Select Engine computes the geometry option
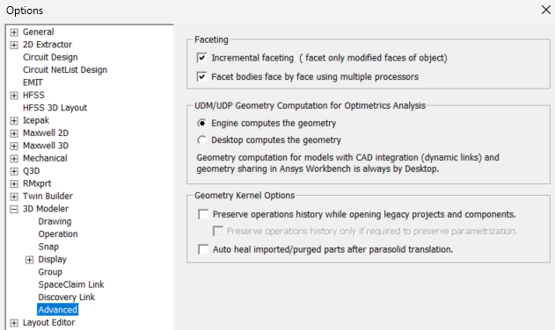This screenshot has height=330, width=555. [201, 123]
